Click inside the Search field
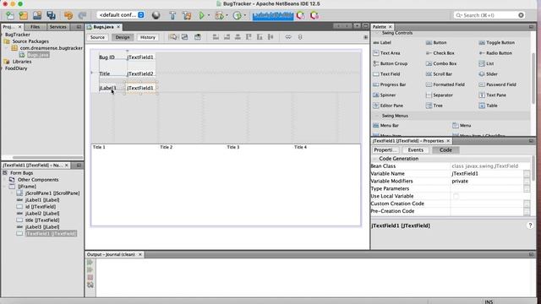541x304 pixels. 489,15
